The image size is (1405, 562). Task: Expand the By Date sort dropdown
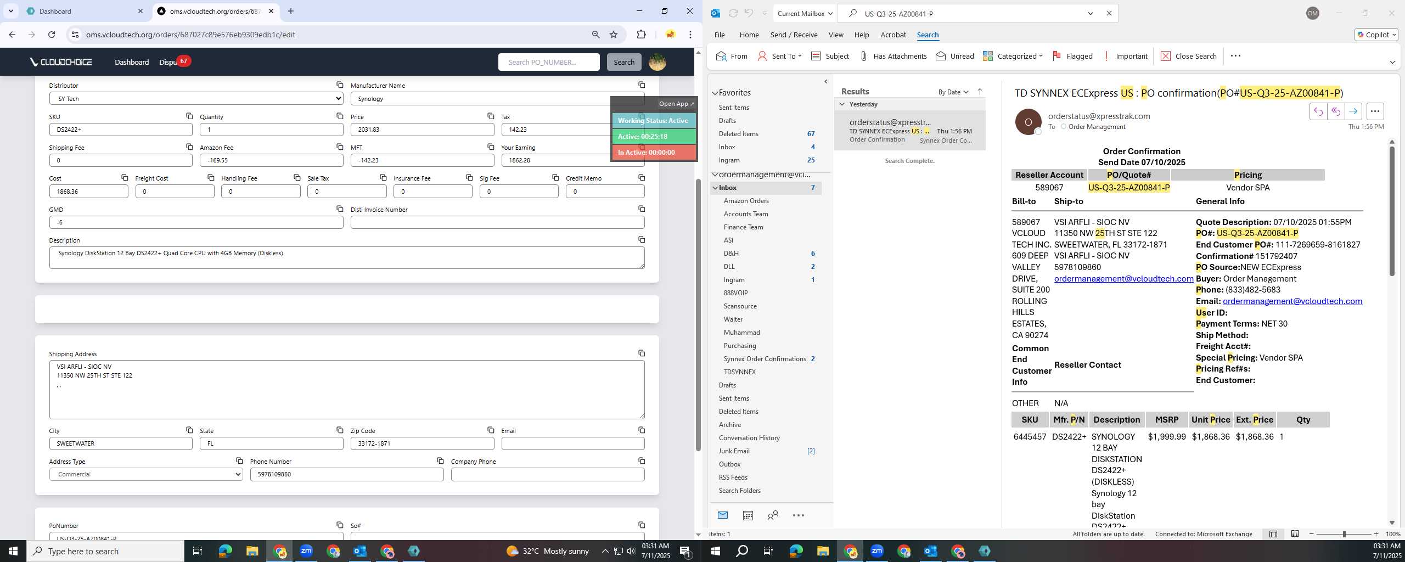pos(953,92)
